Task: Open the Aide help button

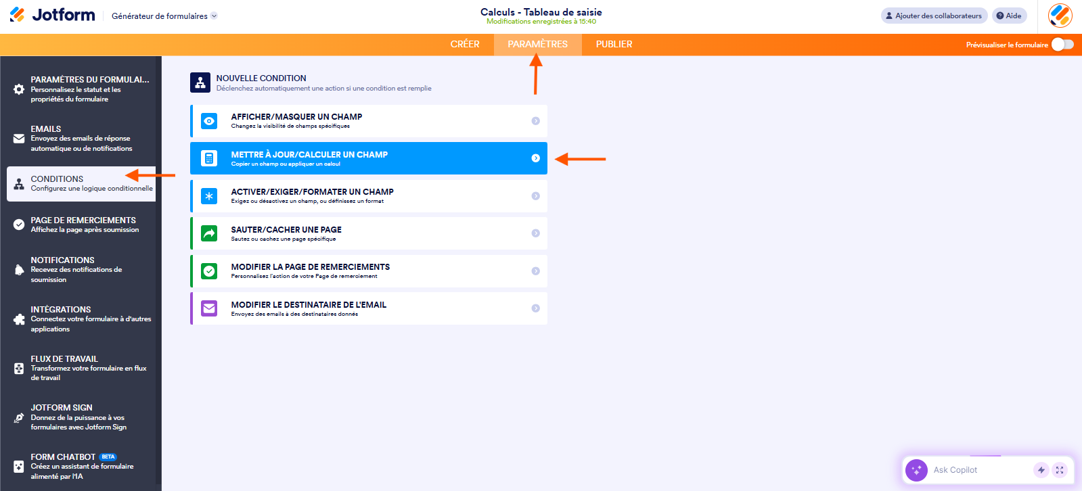Action: click(x=1009, y=16)
